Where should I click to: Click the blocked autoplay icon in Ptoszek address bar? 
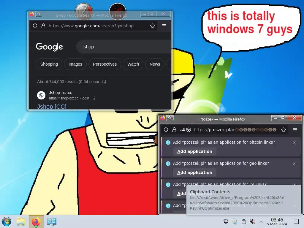(189, 130)
